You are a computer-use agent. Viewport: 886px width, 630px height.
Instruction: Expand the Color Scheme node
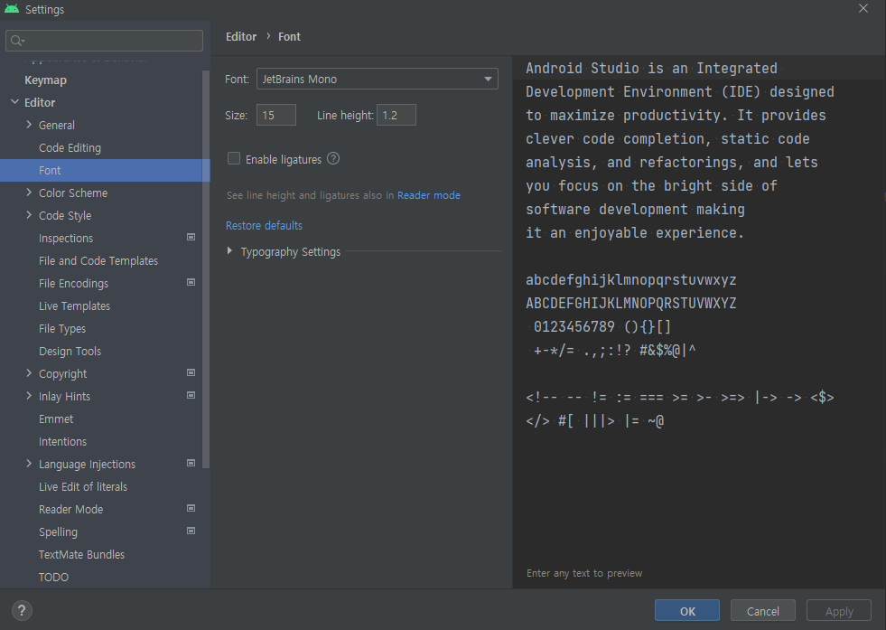coord(29,193)
